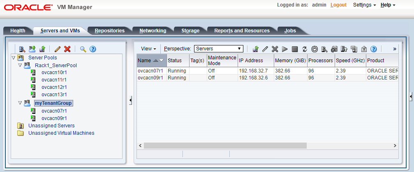This screenshot has height=172, width=414.
Task: Click the magnifying glass Find icon
Action: click(83, 49)
